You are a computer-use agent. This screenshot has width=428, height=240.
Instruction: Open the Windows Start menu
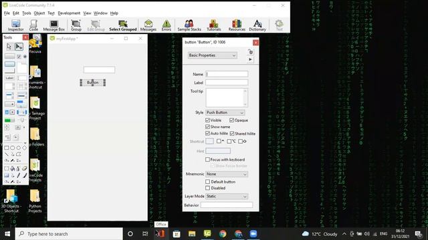click(7, 234)
